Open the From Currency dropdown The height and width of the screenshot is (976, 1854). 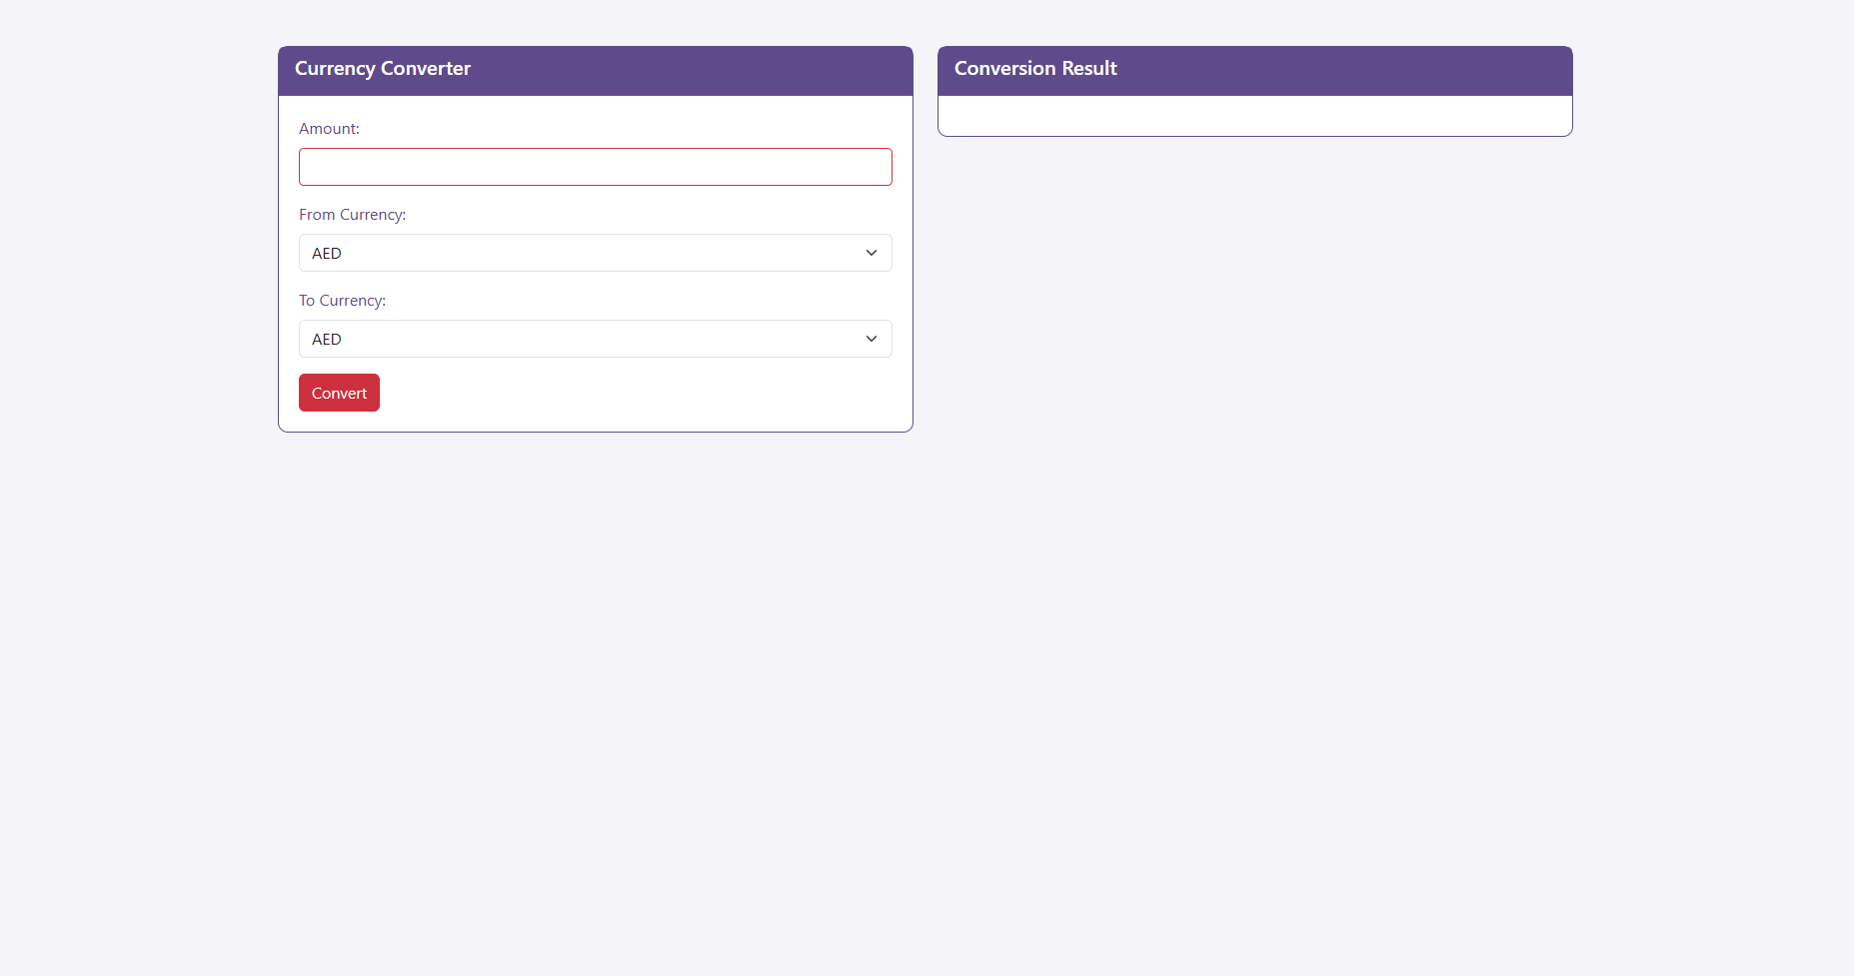click(595, 253)
